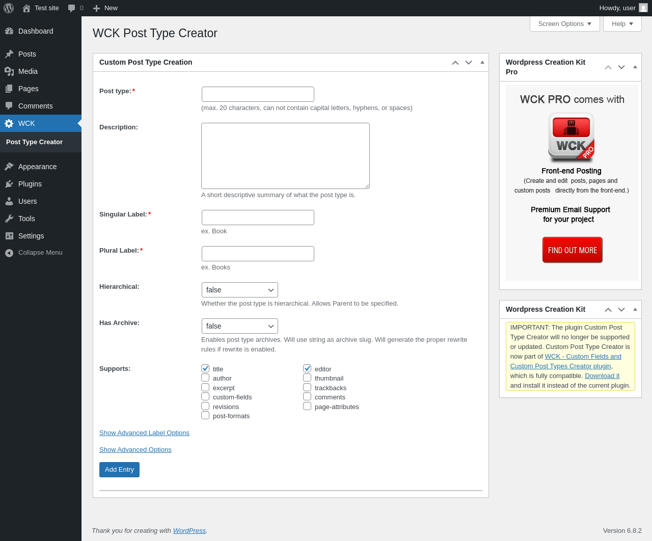Check the author support checkbox
The width and height of the screenshot is (652, 541).
click(205, 377)
